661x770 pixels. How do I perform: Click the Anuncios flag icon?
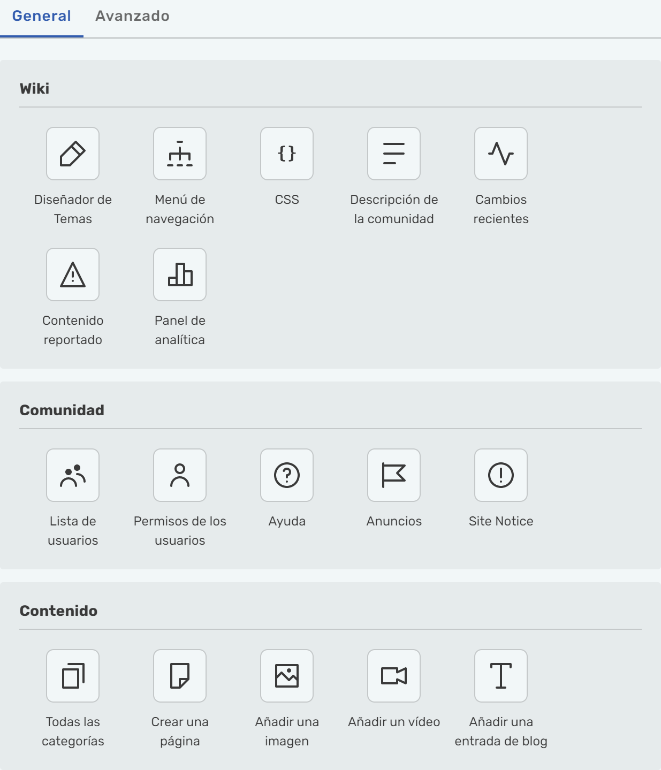pos(394,475)
